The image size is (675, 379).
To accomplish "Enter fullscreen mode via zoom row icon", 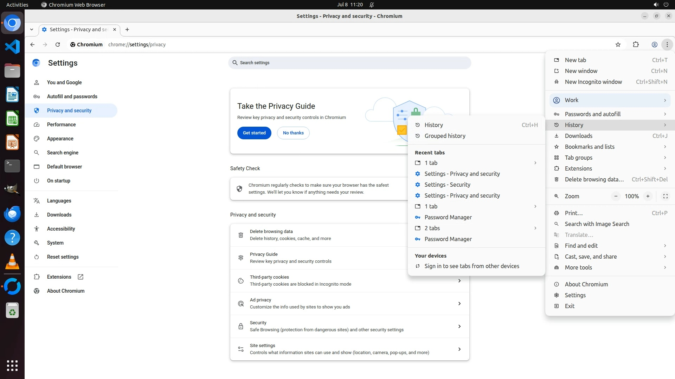I will (x=665, y=196).
